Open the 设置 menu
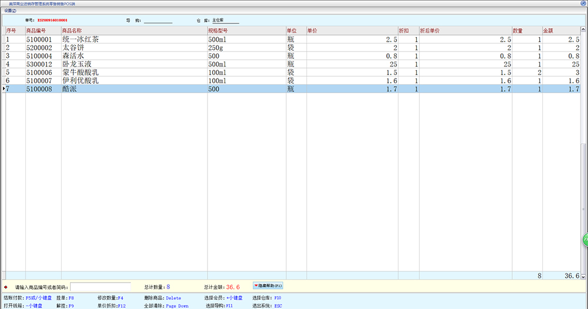The image size is (588, 309). (11, 11)
